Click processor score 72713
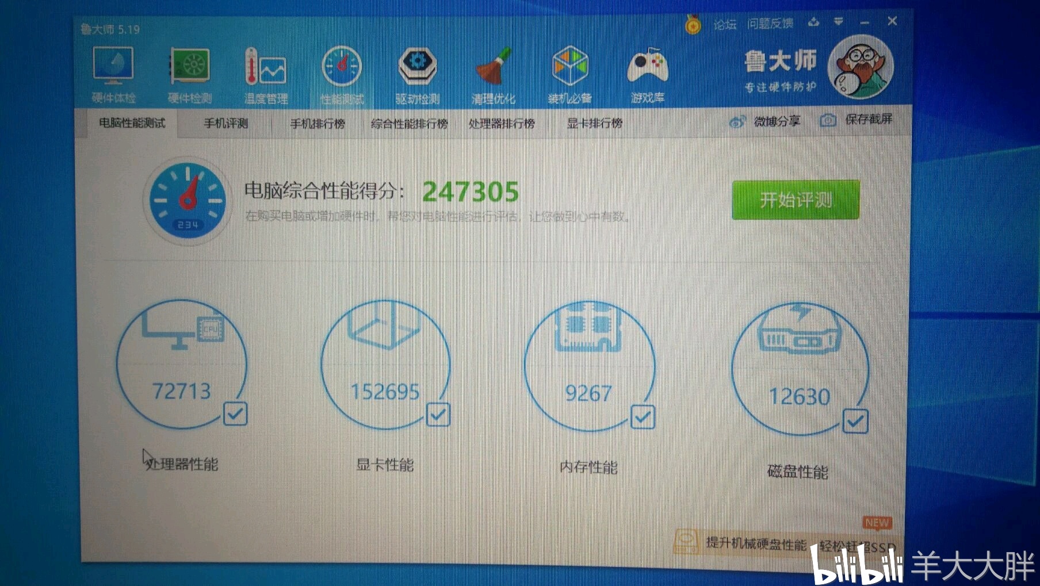 point(182,391)
